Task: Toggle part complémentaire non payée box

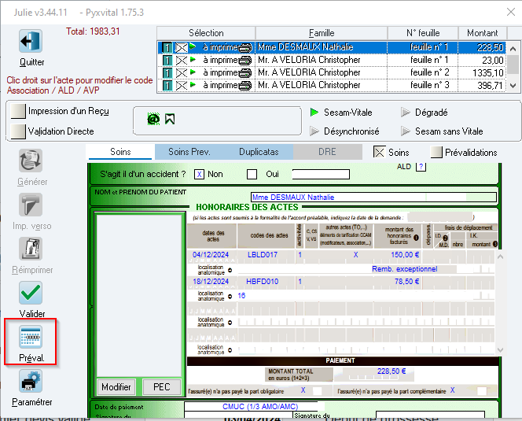Action: pyautogui.click(x=482, y=391)
